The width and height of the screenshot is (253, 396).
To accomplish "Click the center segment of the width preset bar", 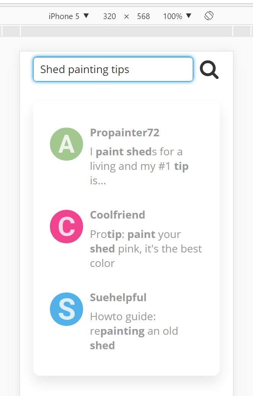I will pos(126,31).
